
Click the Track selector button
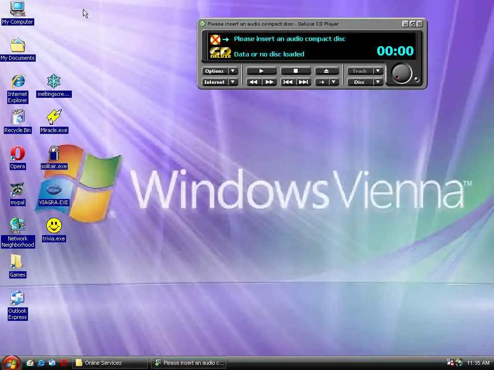(360, 71)
